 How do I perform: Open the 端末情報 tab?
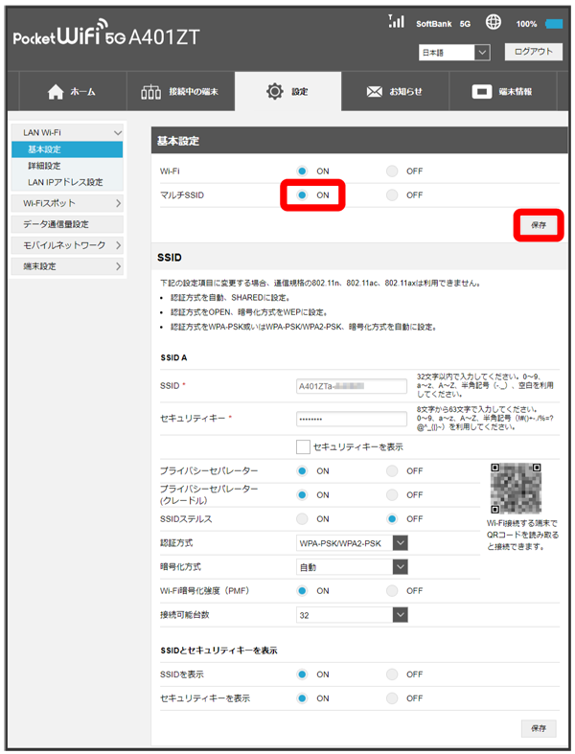click(x=501, y=92)
